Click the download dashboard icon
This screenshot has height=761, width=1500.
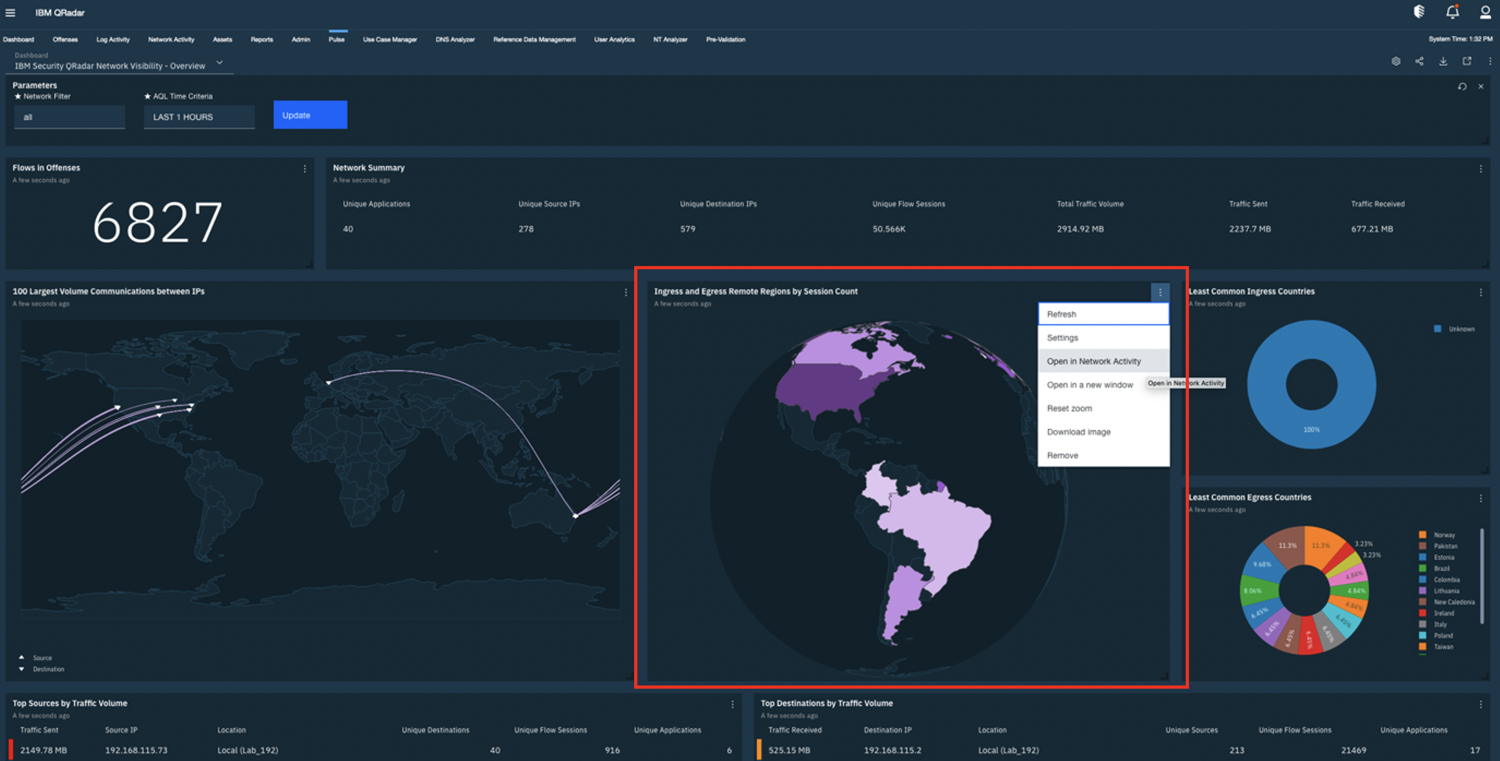coord(1443,61)
